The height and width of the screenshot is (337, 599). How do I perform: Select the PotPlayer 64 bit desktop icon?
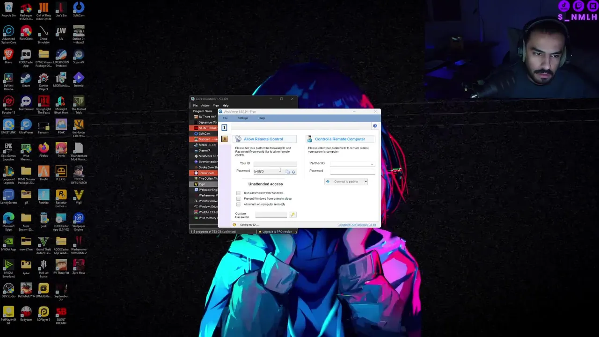pyautogui.click(x=8, y=315)
